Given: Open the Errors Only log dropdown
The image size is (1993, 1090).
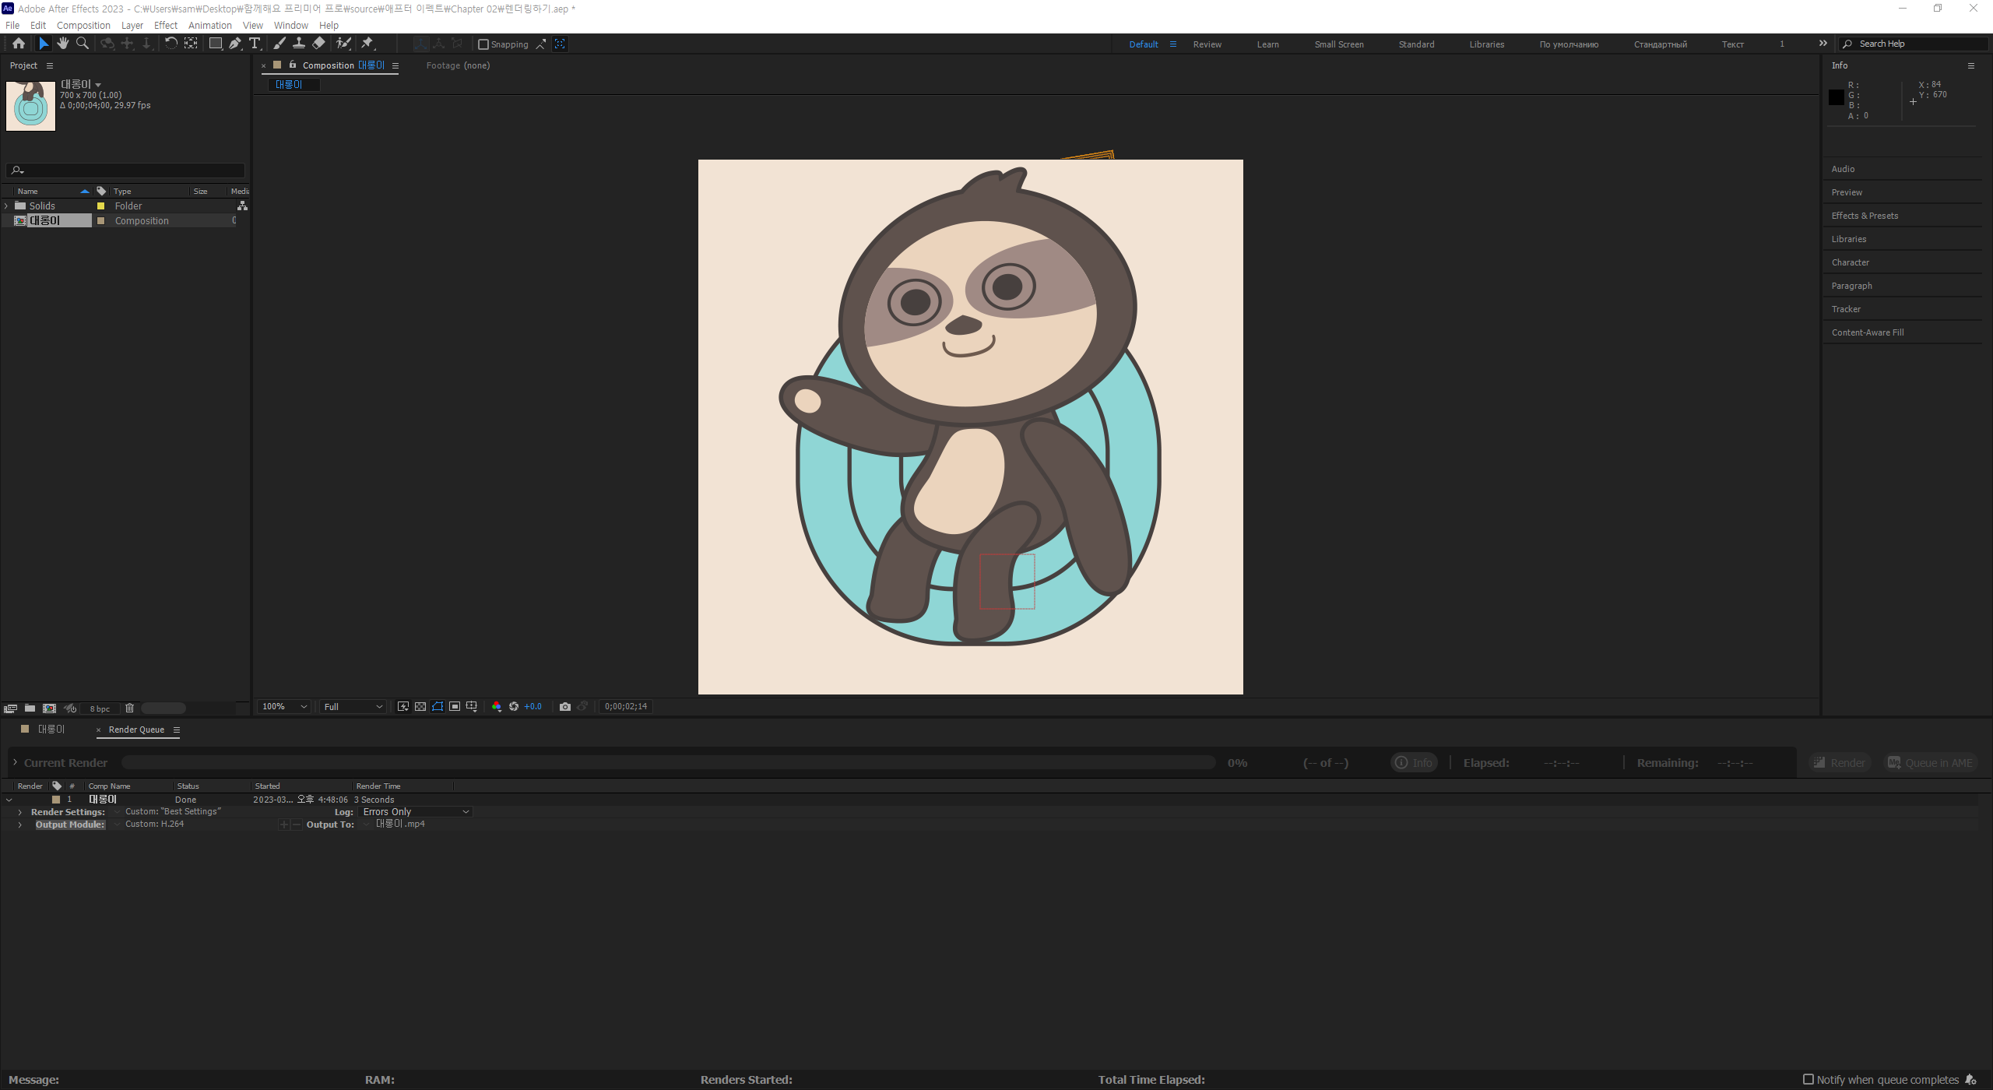Looking at the screenshot, I should pyautogui.click(x=416, y=812).
